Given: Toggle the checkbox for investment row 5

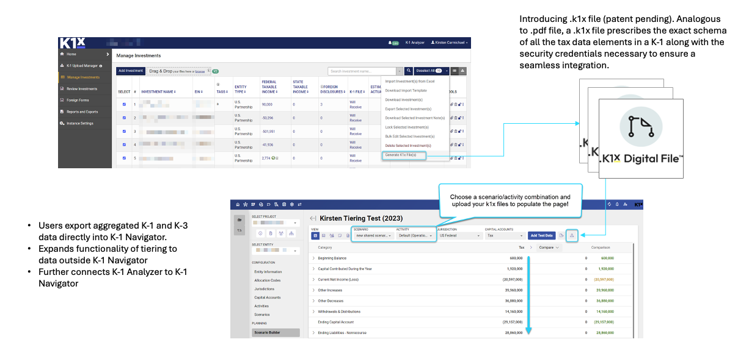Looking at the screenshot, I should (124, 158).
